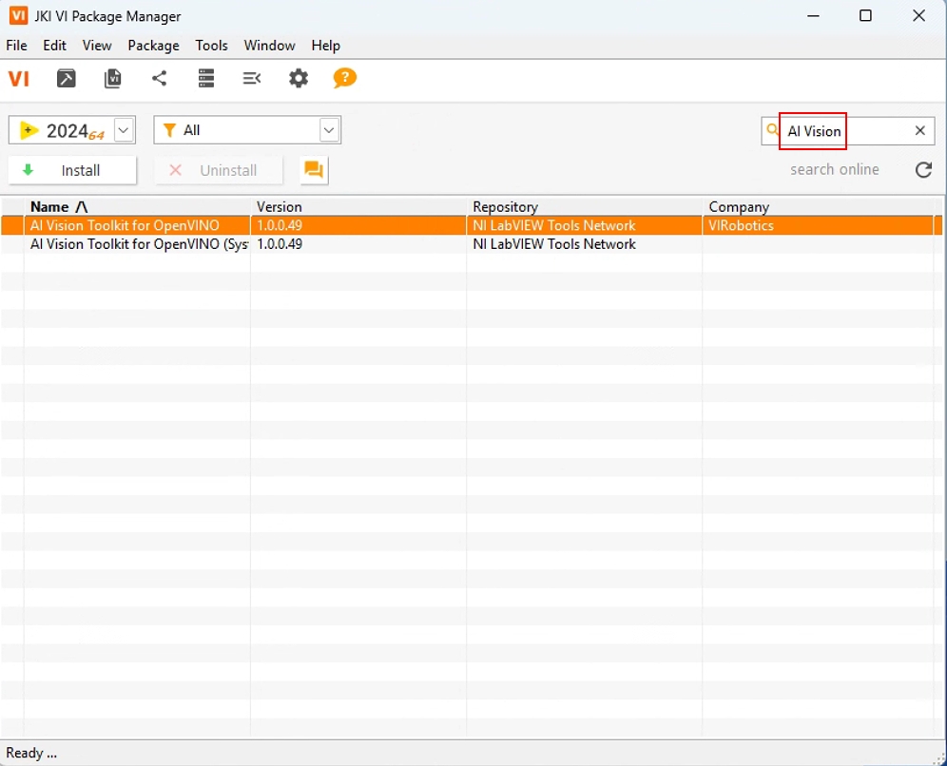Click the share icon in toolbar
Screen dimensions: 947x766
pos(160,78)
